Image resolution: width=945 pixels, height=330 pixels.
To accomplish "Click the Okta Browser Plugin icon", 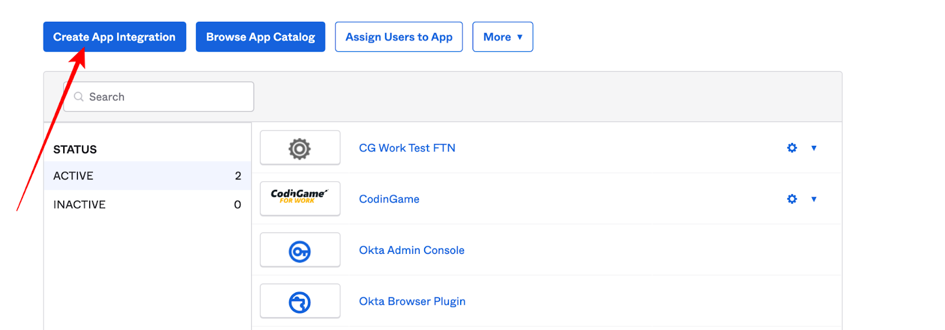I will click(299, 302).
